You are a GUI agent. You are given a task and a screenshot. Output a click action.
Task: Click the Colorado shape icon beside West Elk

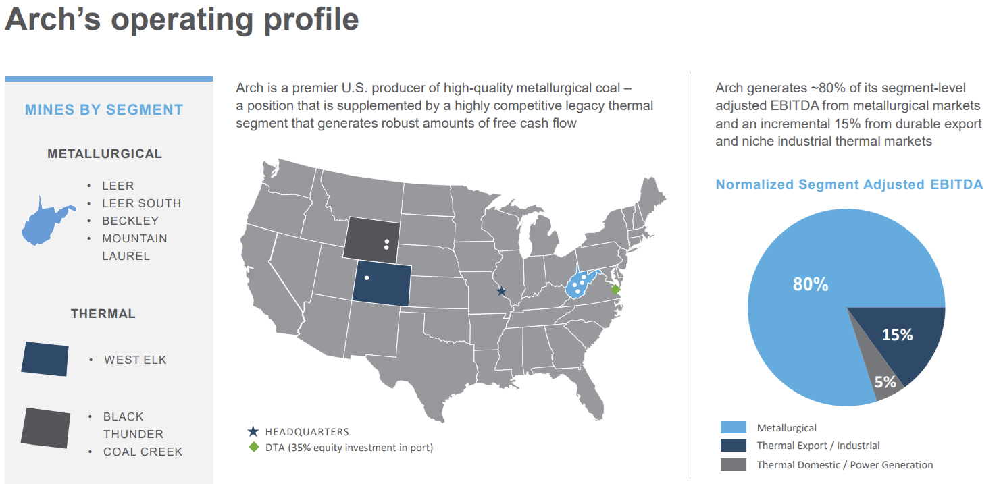(45, 358)
